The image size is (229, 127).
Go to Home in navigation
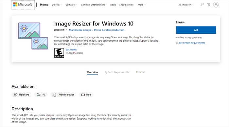tap(44, 5)
